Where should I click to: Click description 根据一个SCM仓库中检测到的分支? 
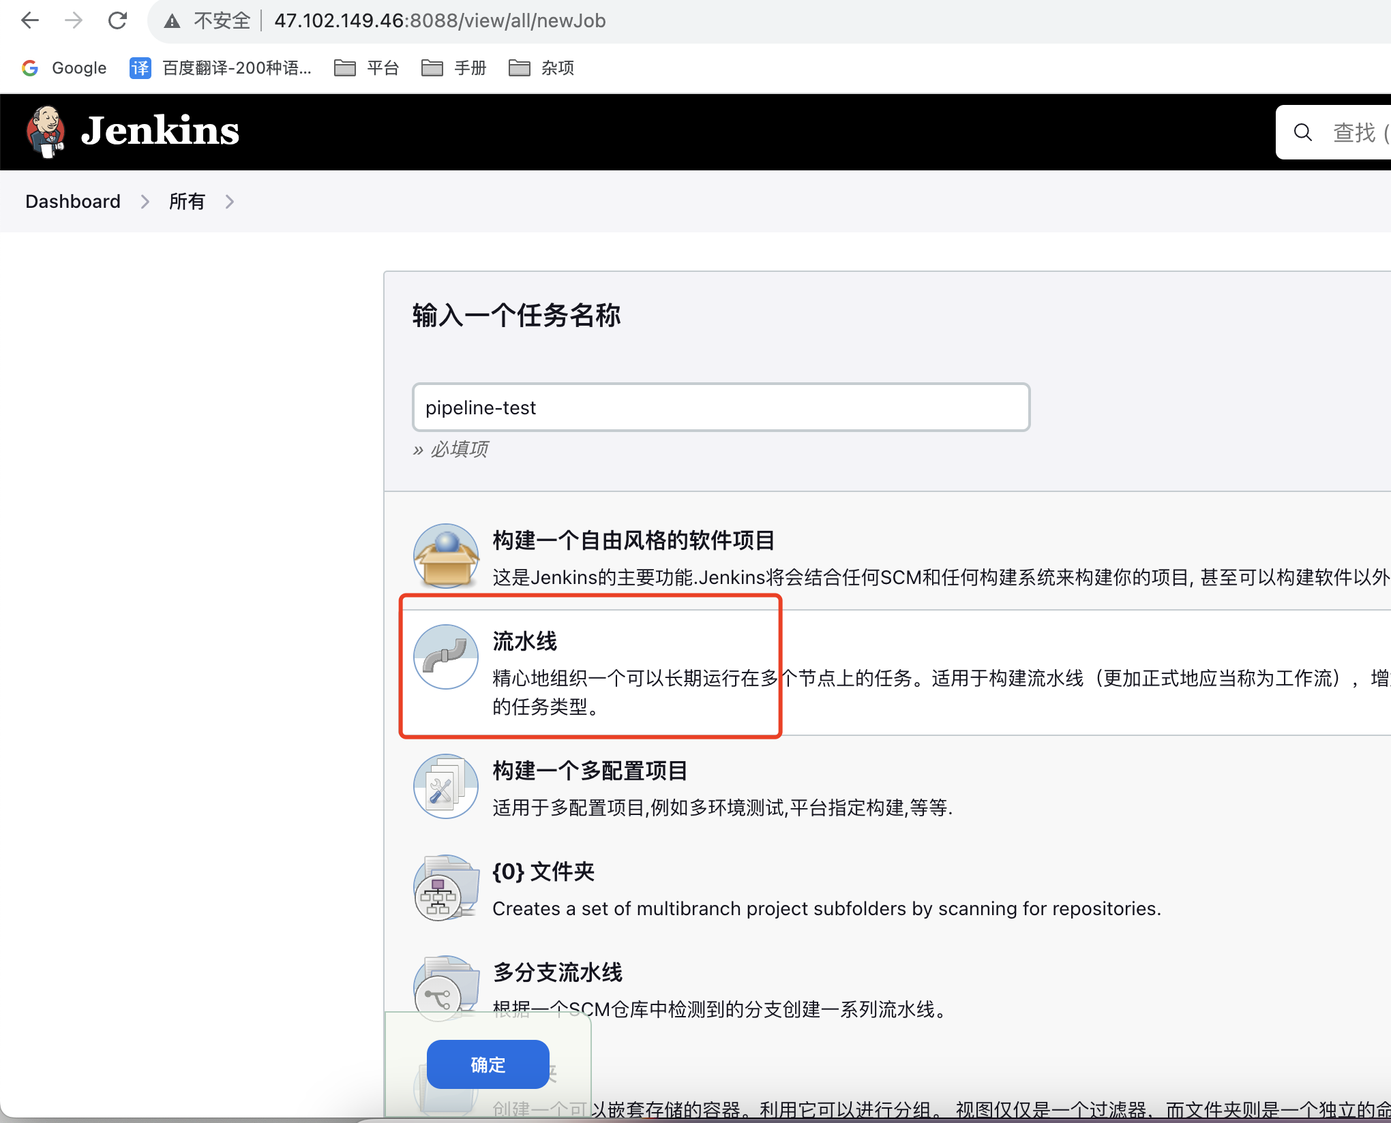coord(719,1009)
